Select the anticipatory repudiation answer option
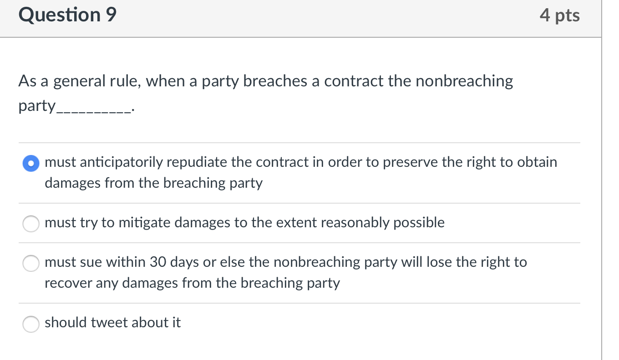The image size is (619, 360). pyautogui.click(x=30, y=163)
